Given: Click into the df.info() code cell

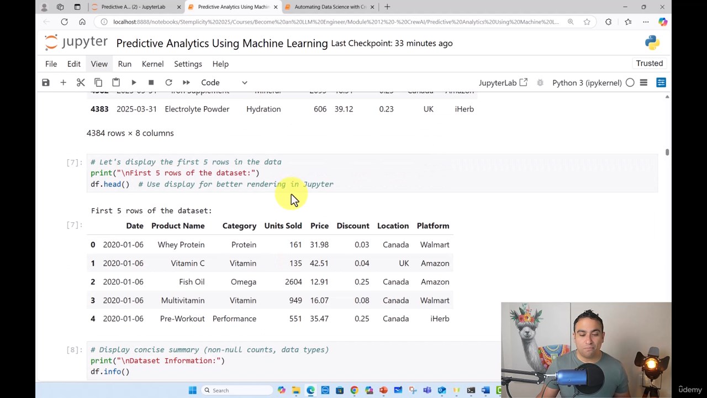Looking at the screenshot, I should [x=293, y=361].
